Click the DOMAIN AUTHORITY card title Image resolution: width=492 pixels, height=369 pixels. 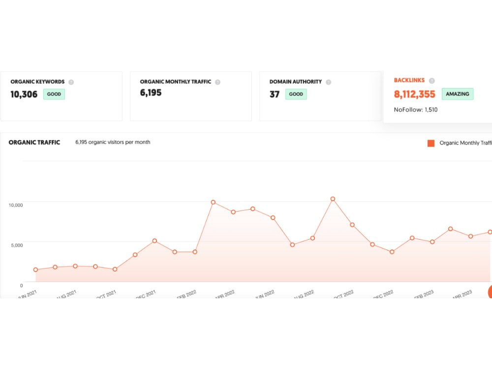[x=296, y=82]
